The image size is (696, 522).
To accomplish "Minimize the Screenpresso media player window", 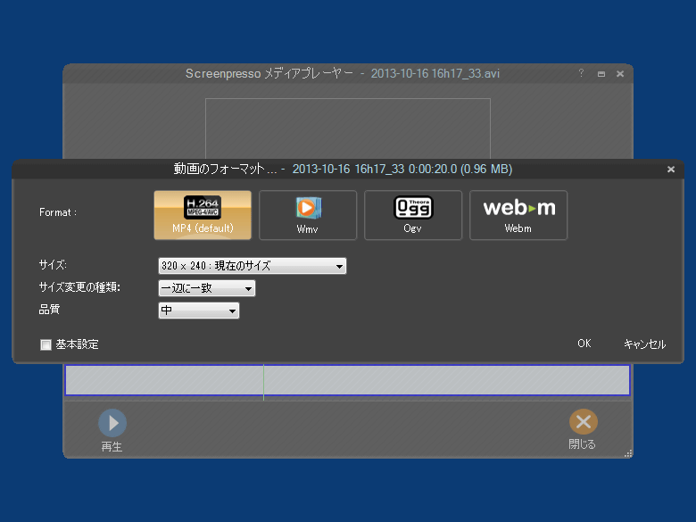I will [601, 74].
